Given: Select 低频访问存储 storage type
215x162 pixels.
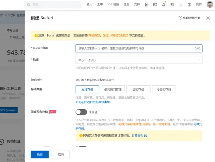Looking at the screenshot, I should click(x=113, y=89).
